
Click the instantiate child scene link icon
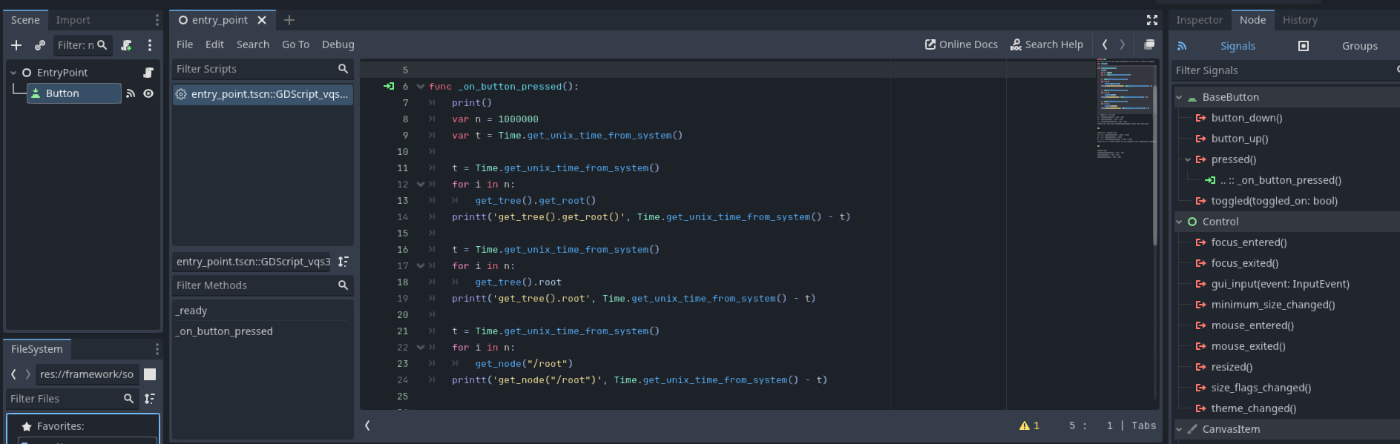(40, 45)
